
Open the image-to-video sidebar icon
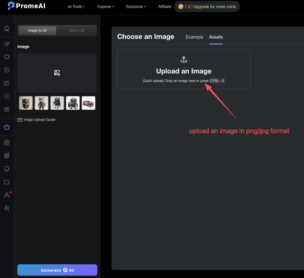click(x=7, y=83)
